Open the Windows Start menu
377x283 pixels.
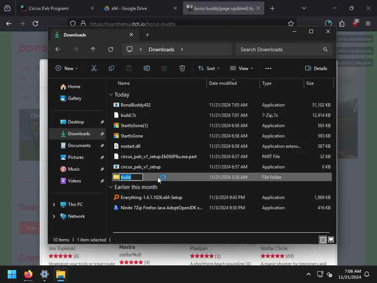[12, 274]
